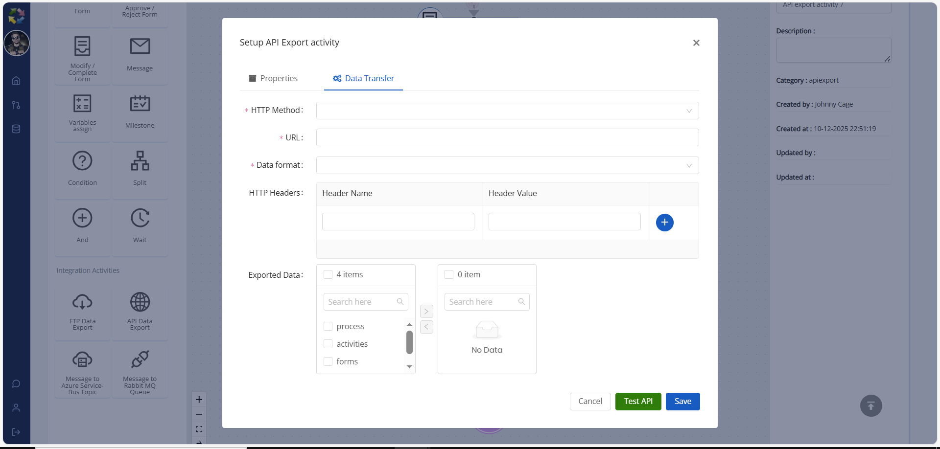Tick the activities checkbox
The width and height of the screenshot is (940, 449).
tap(328, 344)
